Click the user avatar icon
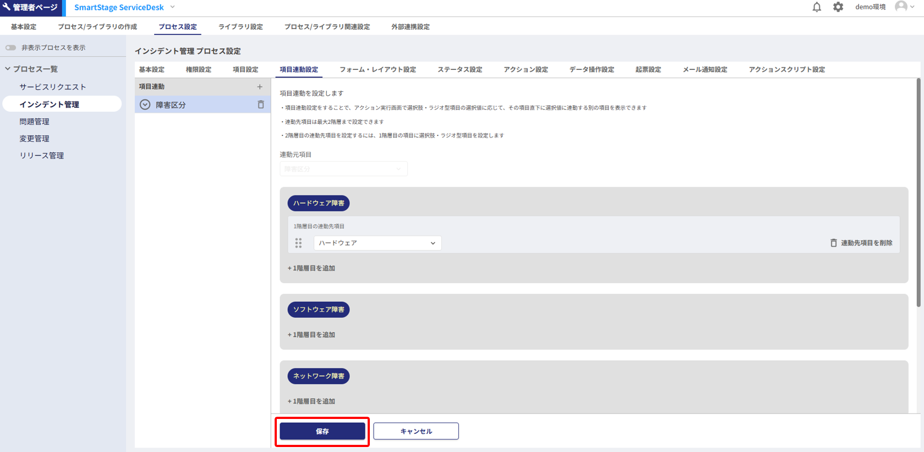 [901, 7]
